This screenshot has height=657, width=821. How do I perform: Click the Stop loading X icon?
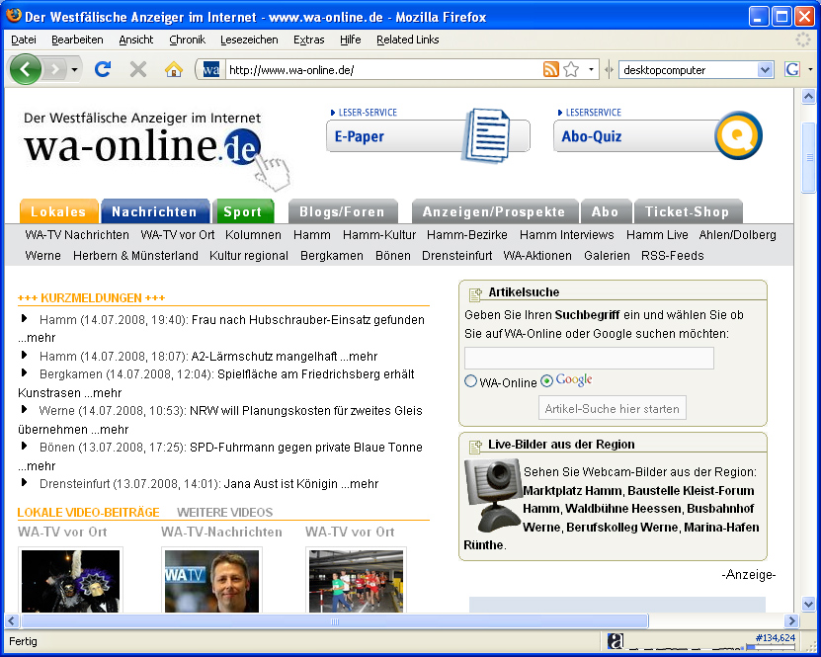[x=138, y=69]
